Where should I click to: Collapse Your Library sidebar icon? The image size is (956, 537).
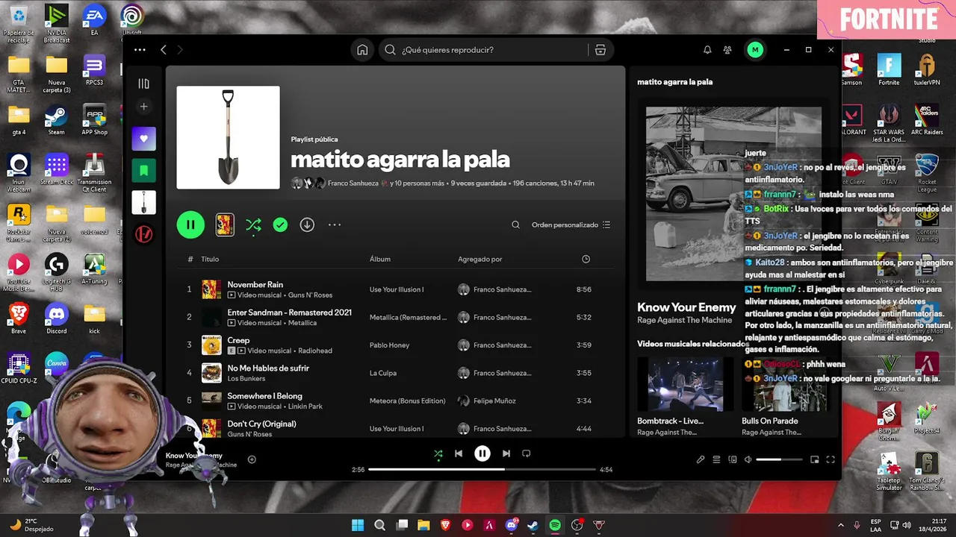144,84
